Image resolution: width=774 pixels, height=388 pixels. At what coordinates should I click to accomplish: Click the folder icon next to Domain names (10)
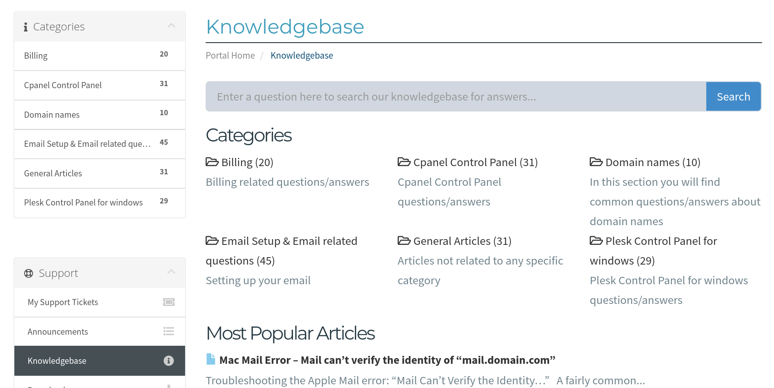596,162
